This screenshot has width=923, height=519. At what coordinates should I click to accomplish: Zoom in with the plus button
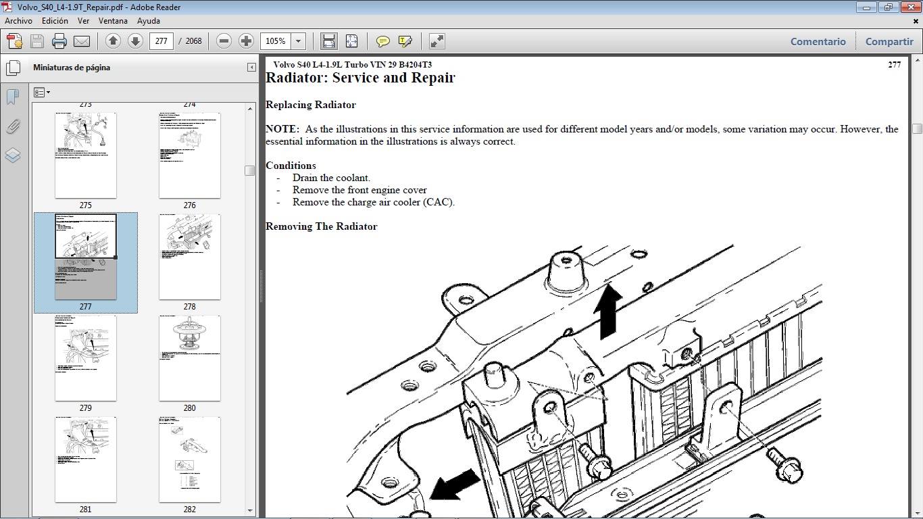pos(246,41)
